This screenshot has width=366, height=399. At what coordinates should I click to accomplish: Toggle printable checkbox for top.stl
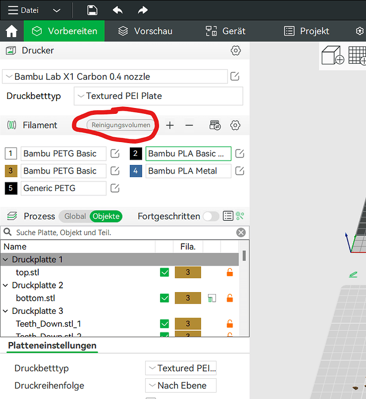tap(164, 272)
